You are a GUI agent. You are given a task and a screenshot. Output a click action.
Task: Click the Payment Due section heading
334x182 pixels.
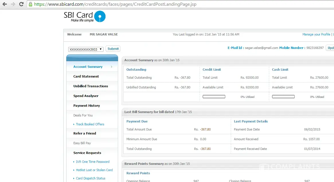[137, 121]
